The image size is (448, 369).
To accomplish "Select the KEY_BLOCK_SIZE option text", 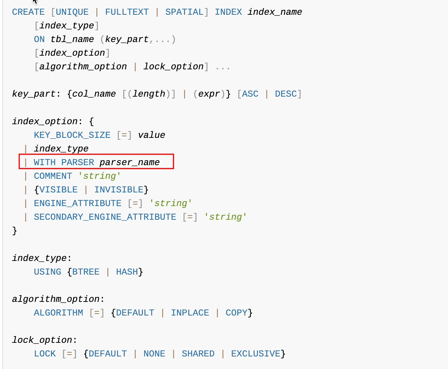I will pyautogui.click(x=72, y=135).
